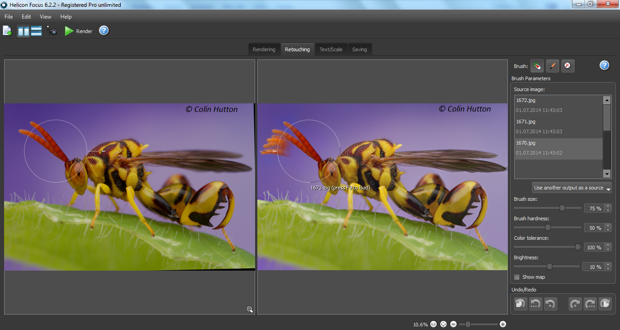Switch to the Rendering tab
Viewport: 620px width, 330px height.
264,49
